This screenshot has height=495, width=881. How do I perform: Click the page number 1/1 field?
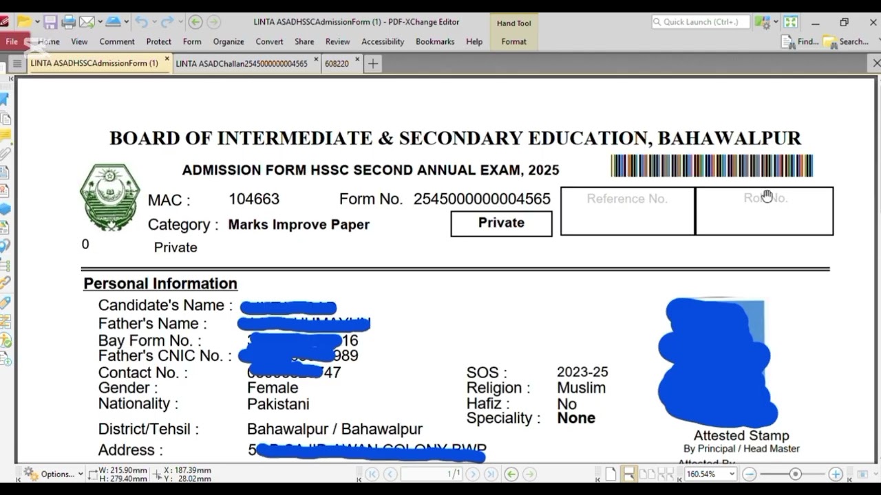click(432, 474)
